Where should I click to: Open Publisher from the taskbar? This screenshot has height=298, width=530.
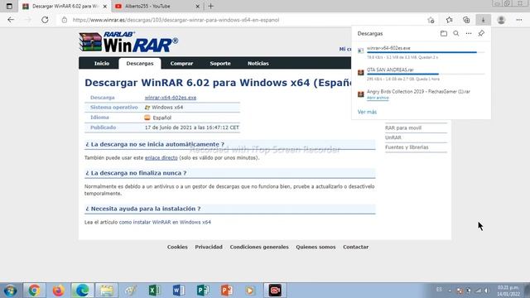[x=203, y=291]
